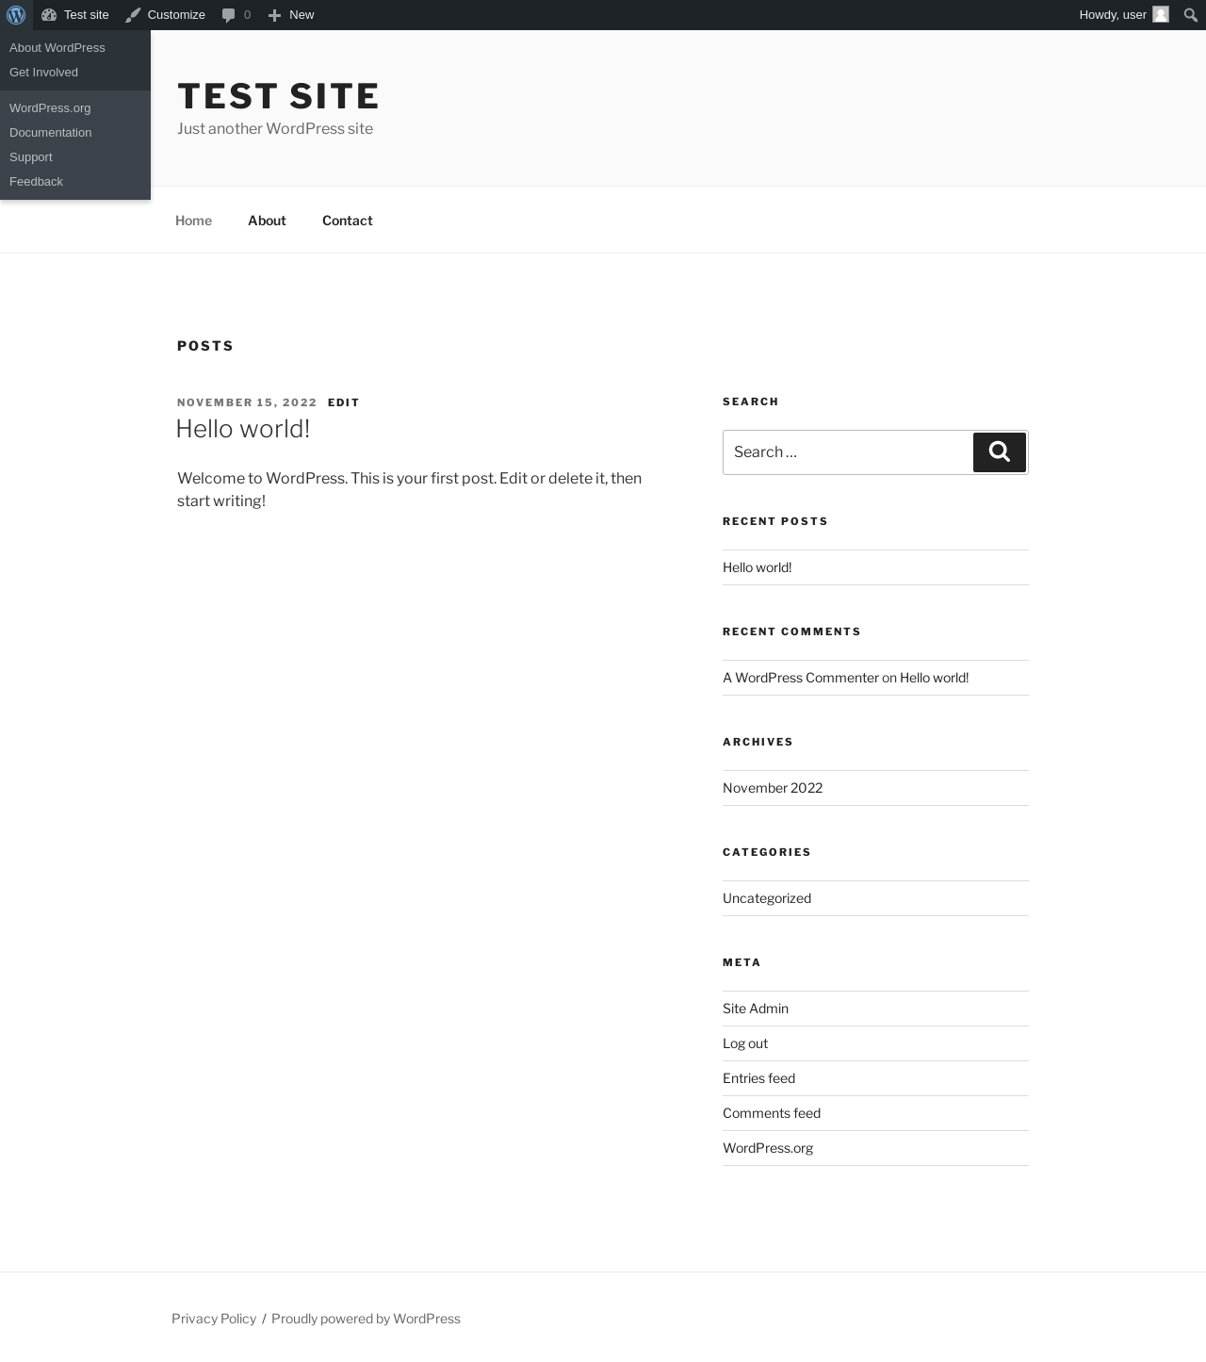Click the magnifier Search submit button

[x=1000, y=452]
